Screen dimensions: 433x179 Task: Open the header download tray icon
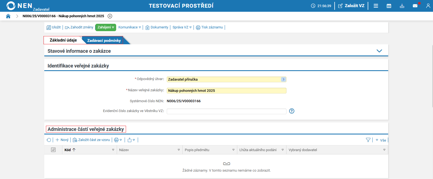click(402, 6)
